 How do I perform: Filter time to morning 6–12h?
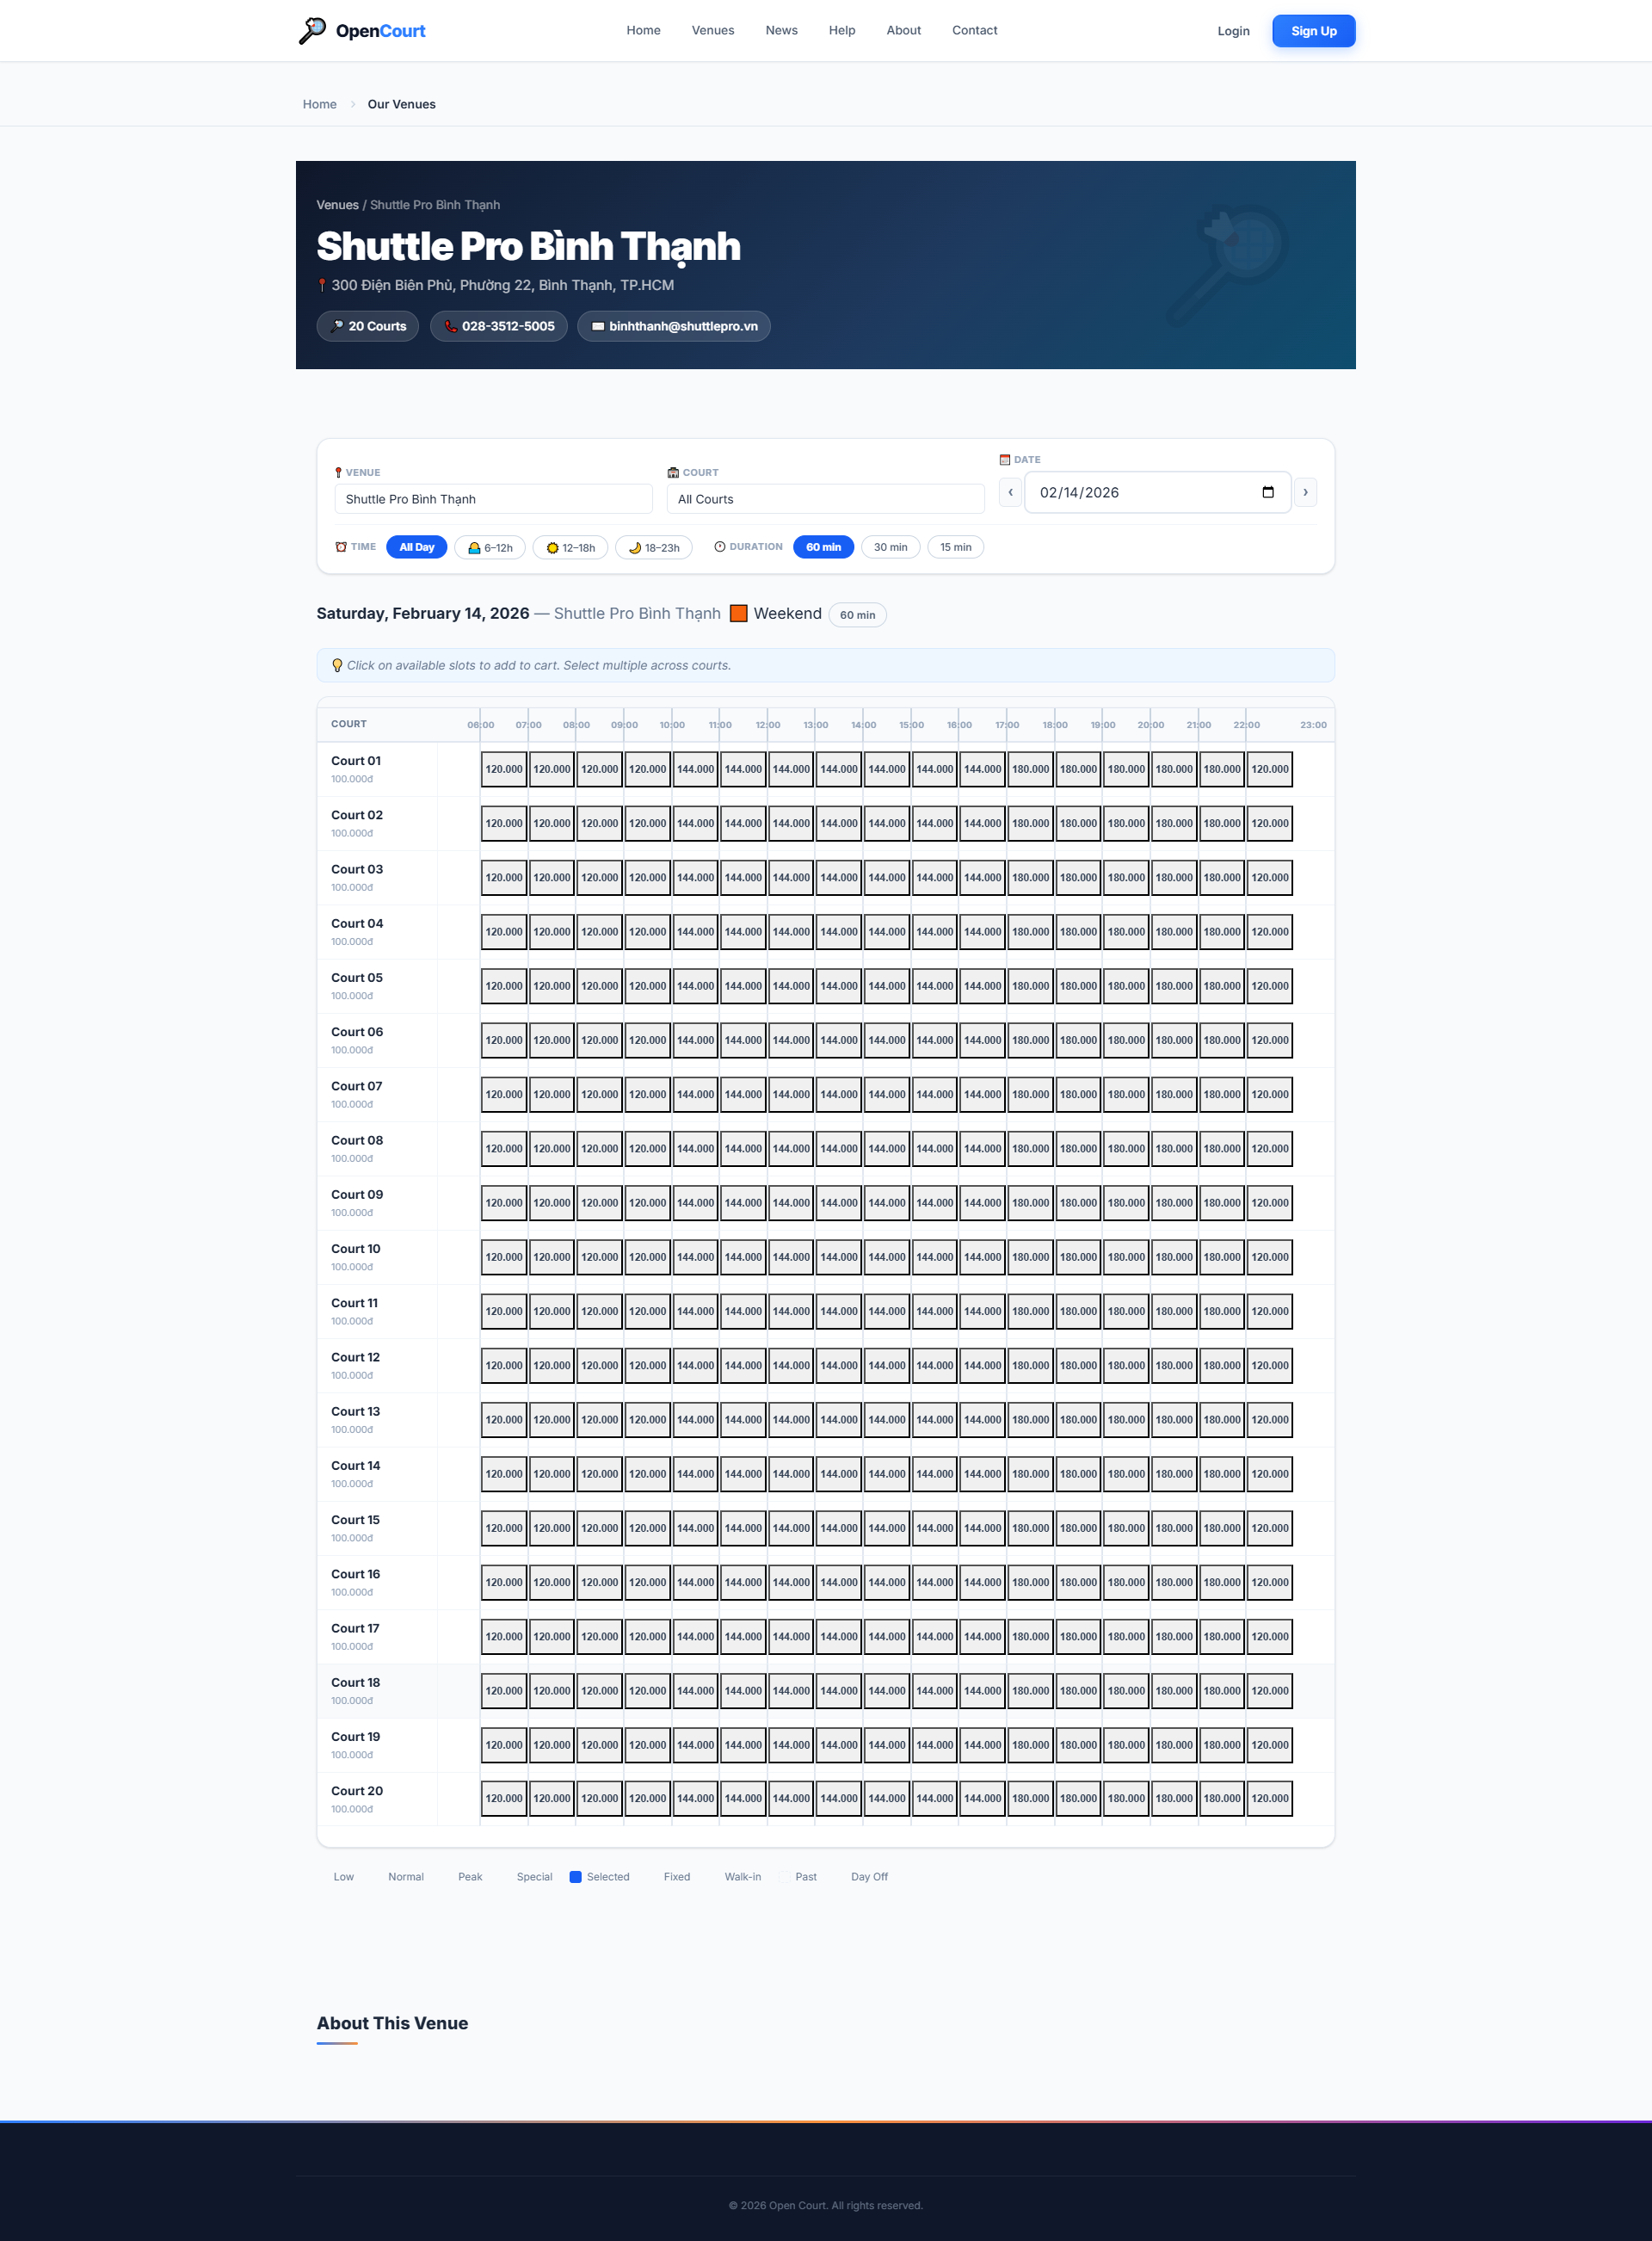489,547
